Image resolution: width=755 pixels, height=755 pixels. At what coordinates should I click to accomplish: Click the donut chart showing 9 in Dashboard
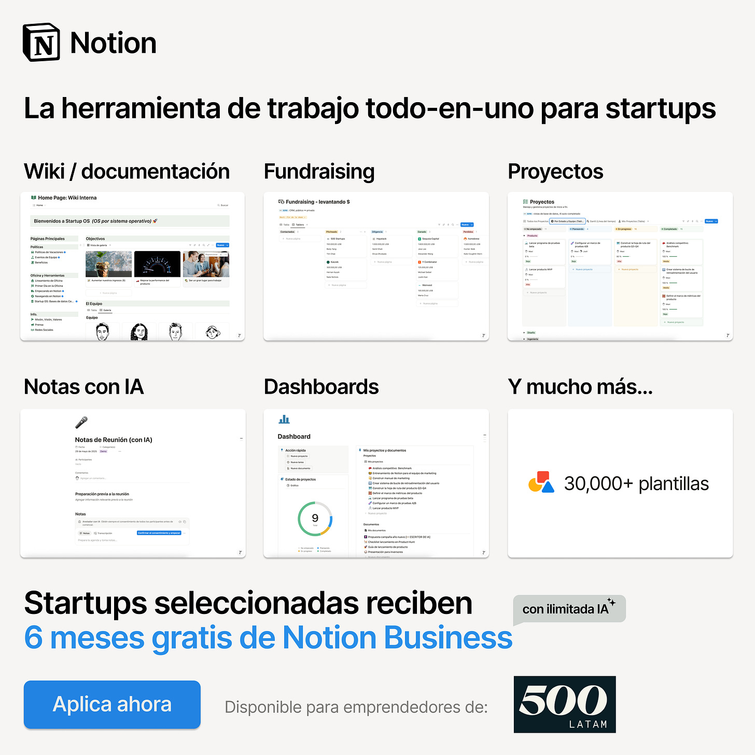(x=315, y=519)
